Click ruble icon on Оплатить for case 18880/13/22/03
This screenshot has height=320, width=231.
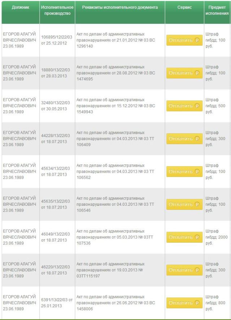click(197, 73)
